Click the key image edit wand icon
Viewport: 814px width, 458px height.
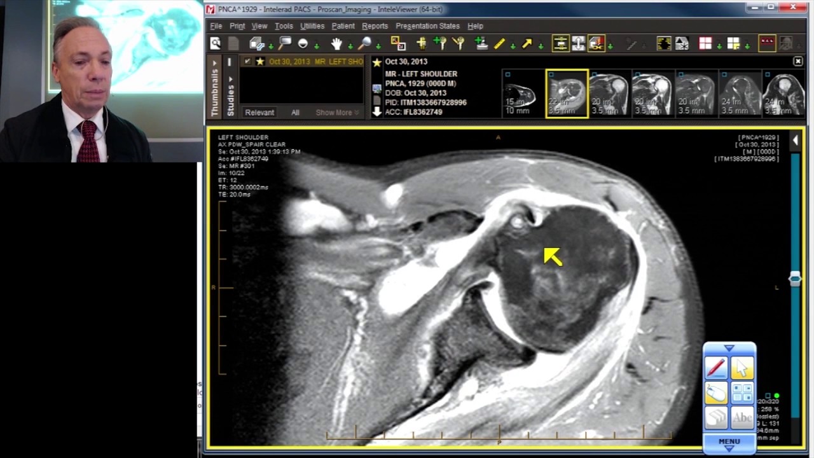(459, 43)
